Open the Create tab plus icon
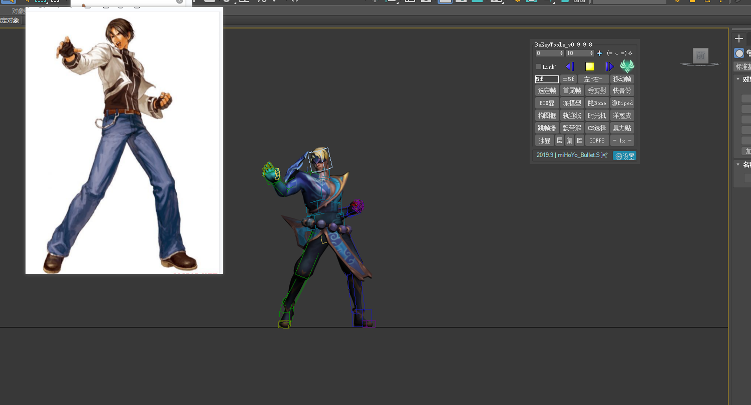 pyautogui.click(x=739, y=38)
